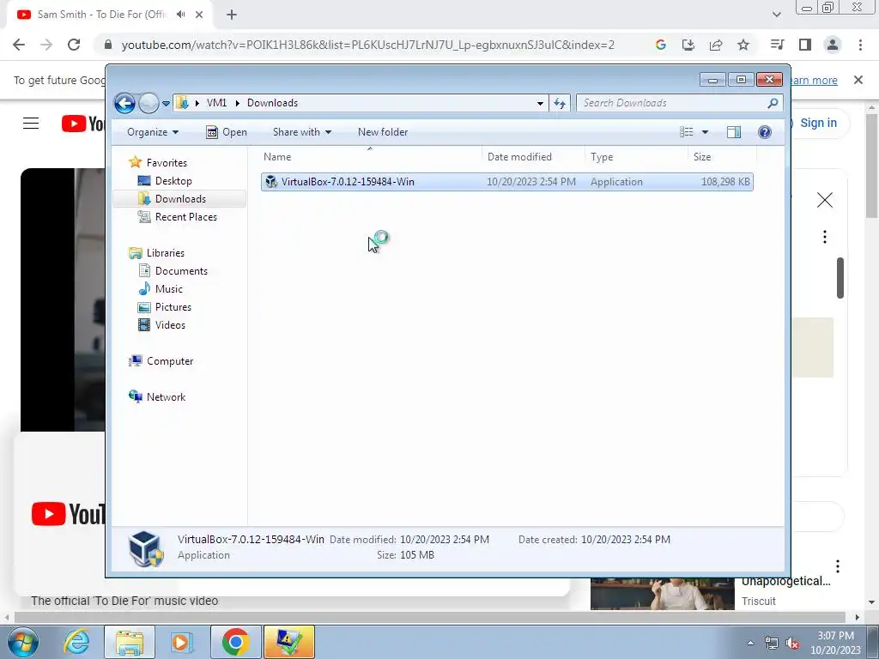Viewport: 879px width, 659px height.
Task: Sort by the Size column header
Action: (x=722, y=157)
